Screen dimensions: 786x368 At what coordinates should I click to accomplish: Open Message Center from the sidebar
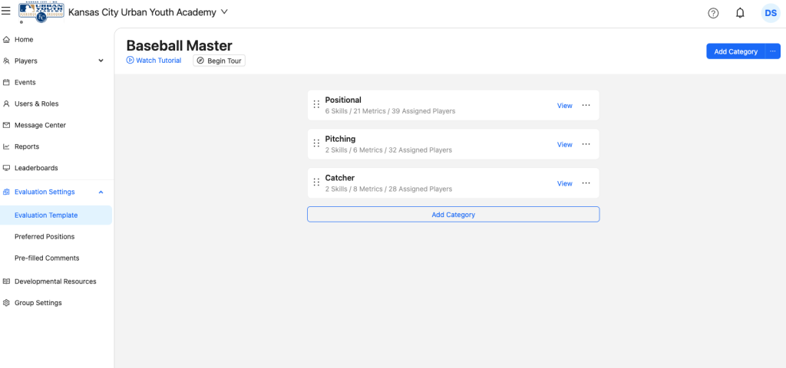pos(40,125)
